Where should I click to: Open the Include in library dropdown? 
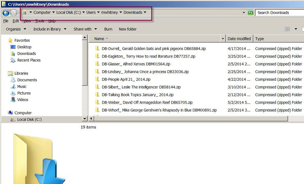(x=50, y=29)
